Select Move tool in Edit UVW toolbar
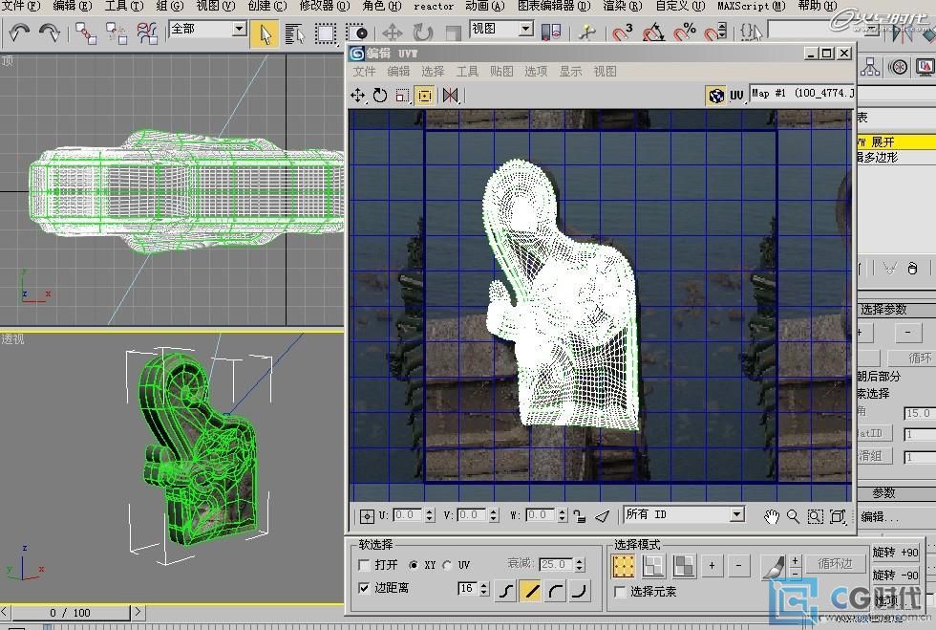This screenshot has width=936, height=630. [x=357, y=96]
